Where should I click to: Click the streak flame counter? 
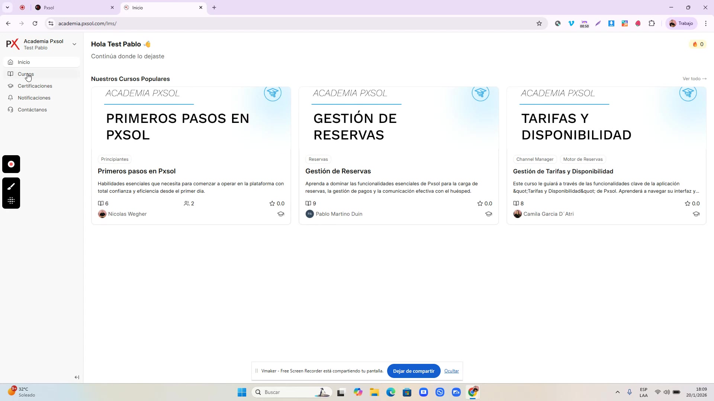pyautogui.click(x=698, y=44)
